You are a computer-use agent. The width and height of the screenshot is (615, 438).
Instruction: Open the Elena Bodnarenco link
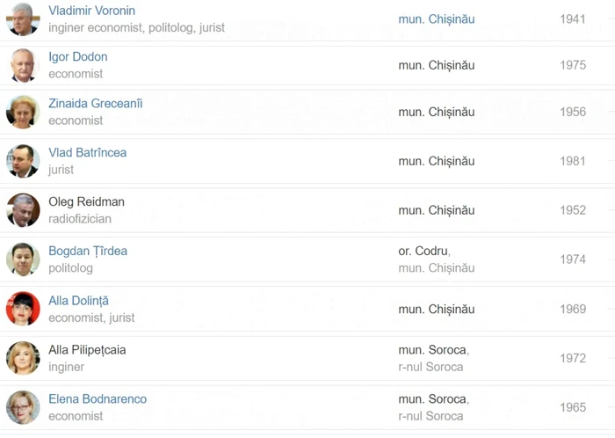(98, 399)
